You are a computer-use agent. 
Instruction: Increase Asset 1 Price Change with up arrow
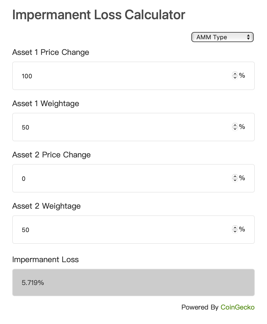pos(235,74)
